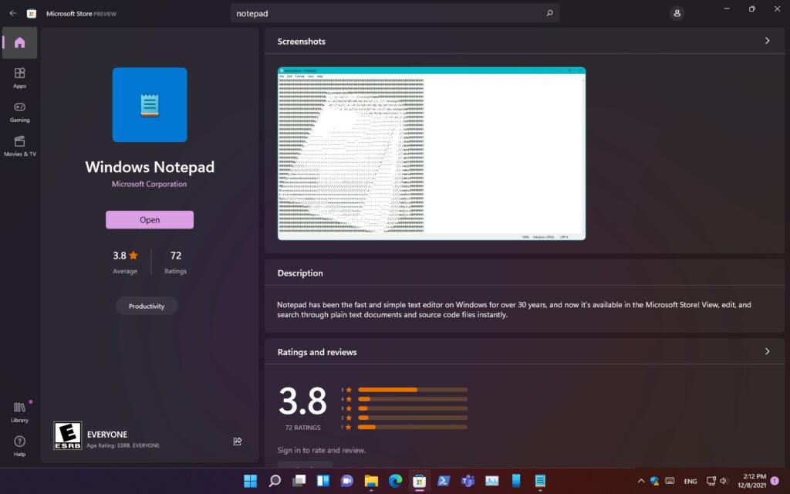This screenshot has height=494, width=790.
Task: Go to the Home page in sidebar
Action: click(19, 42)
